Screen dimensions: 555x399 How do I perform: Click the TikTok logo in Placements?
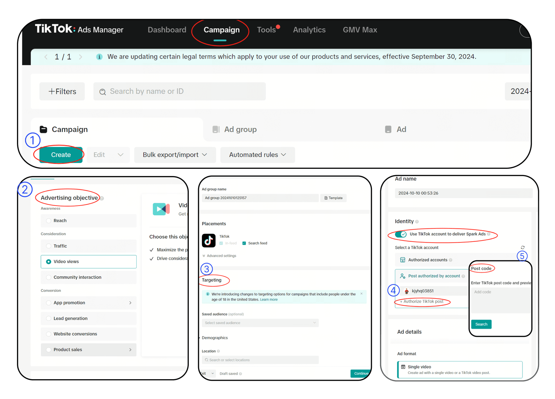coord(208,240)
